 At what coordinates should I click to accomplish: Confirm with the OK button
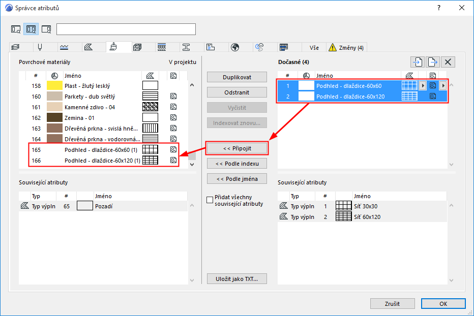point(443,304)
